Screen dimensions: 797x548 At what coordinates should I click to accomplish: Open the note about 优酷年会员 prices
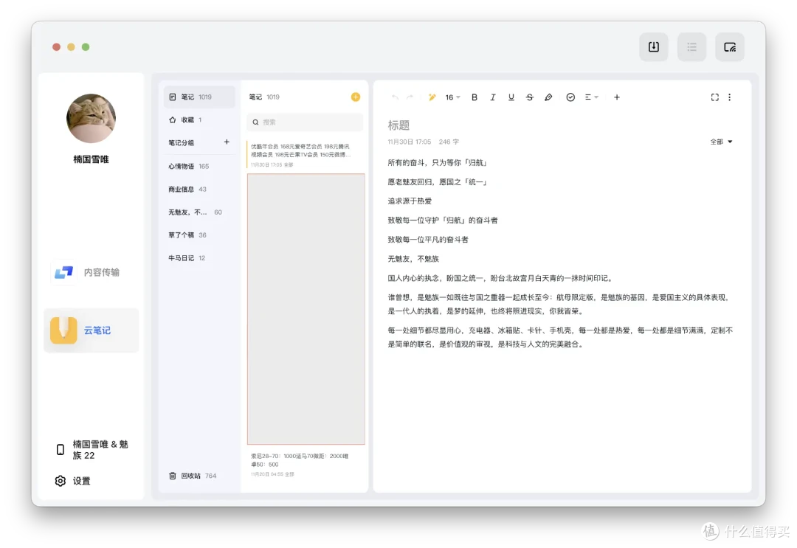305,155
